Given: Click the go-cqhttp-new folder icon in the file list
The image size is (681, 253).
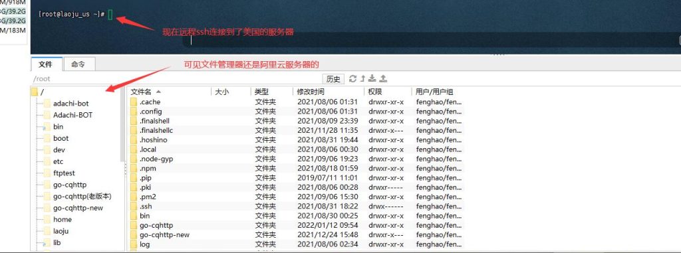Looking at the screenshot, I should [133, 235].
